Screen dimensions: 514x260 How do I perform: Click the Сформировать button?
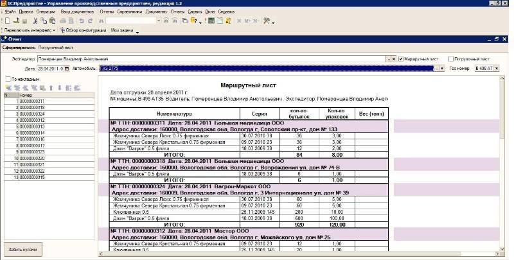13,48
